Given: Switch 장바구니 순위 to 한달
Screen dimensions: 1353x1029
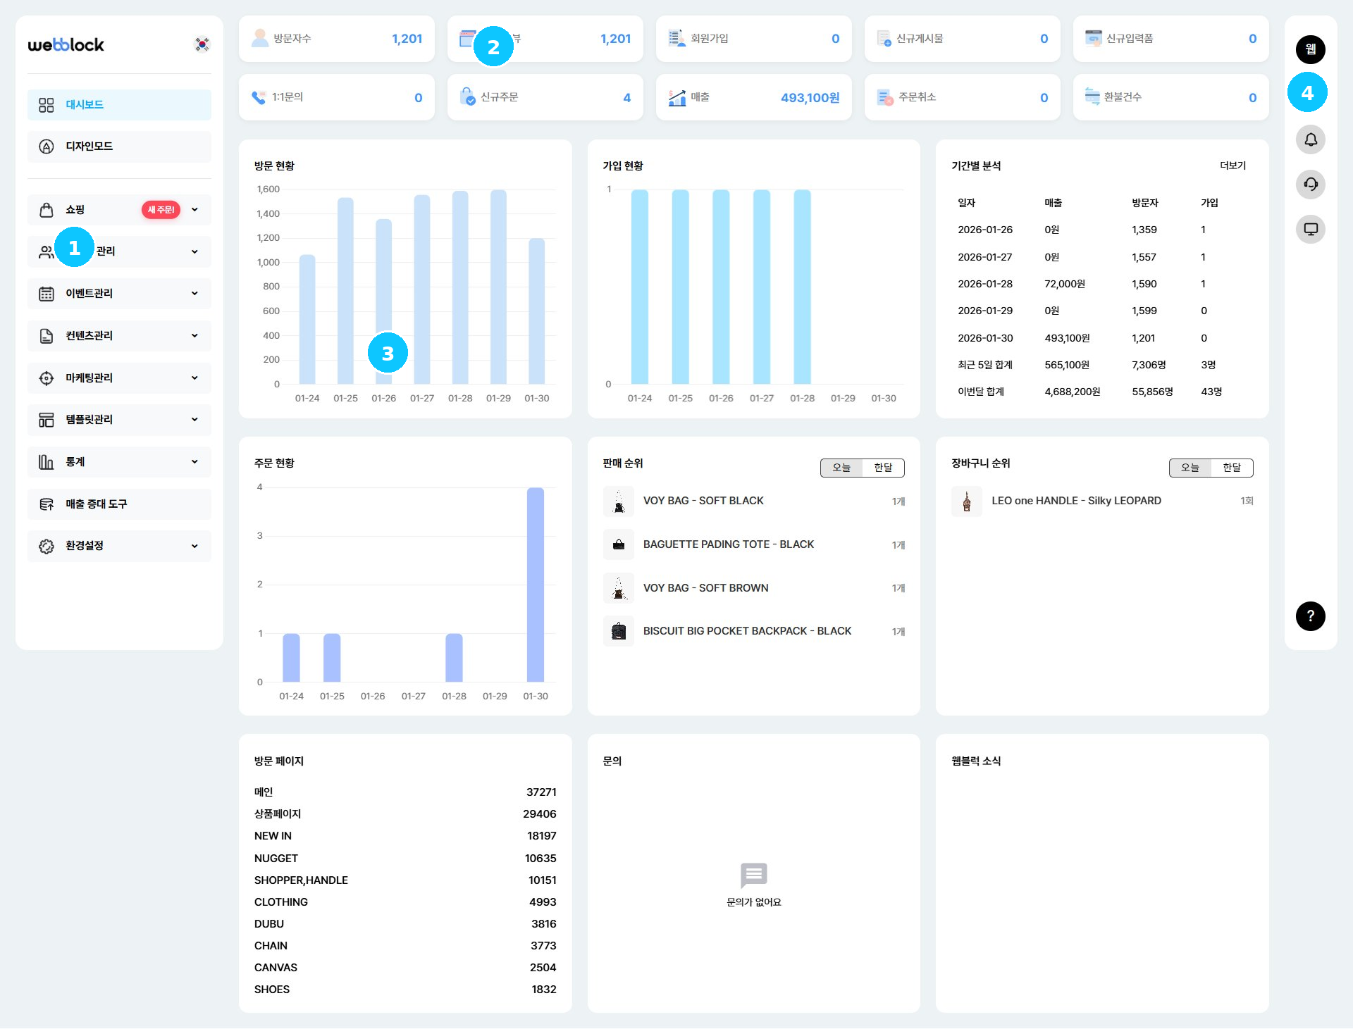Looking at the screenshot, I should pyautogui.click(x=1231, y=468).
